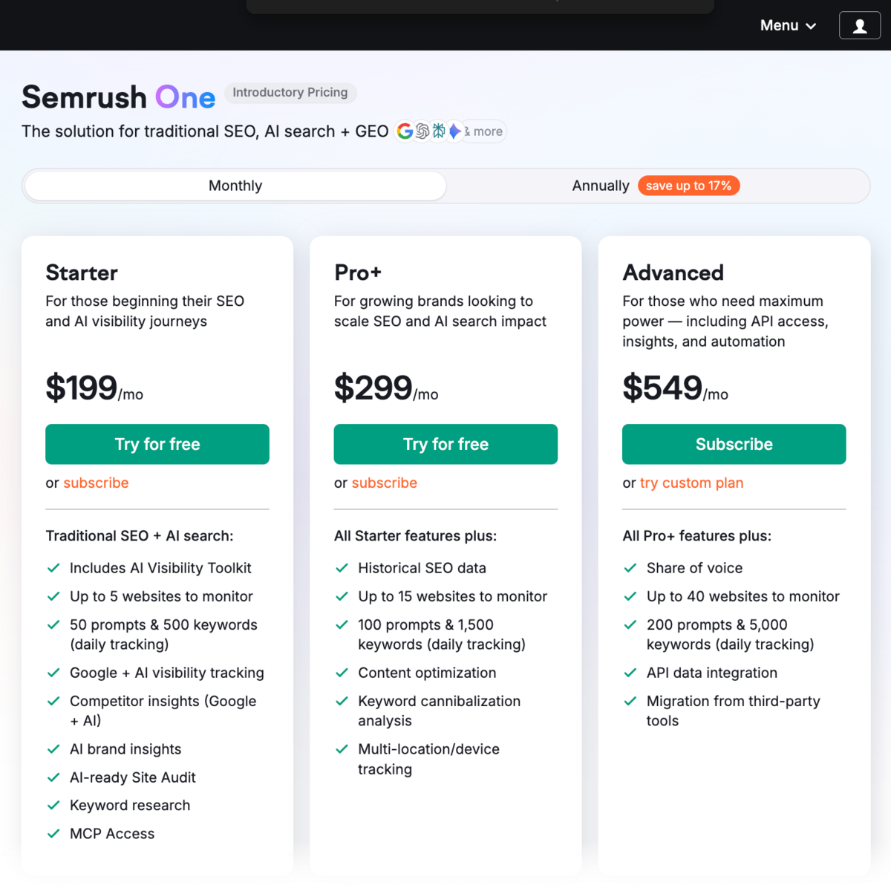Open the user account icon top right

(859, 25)
